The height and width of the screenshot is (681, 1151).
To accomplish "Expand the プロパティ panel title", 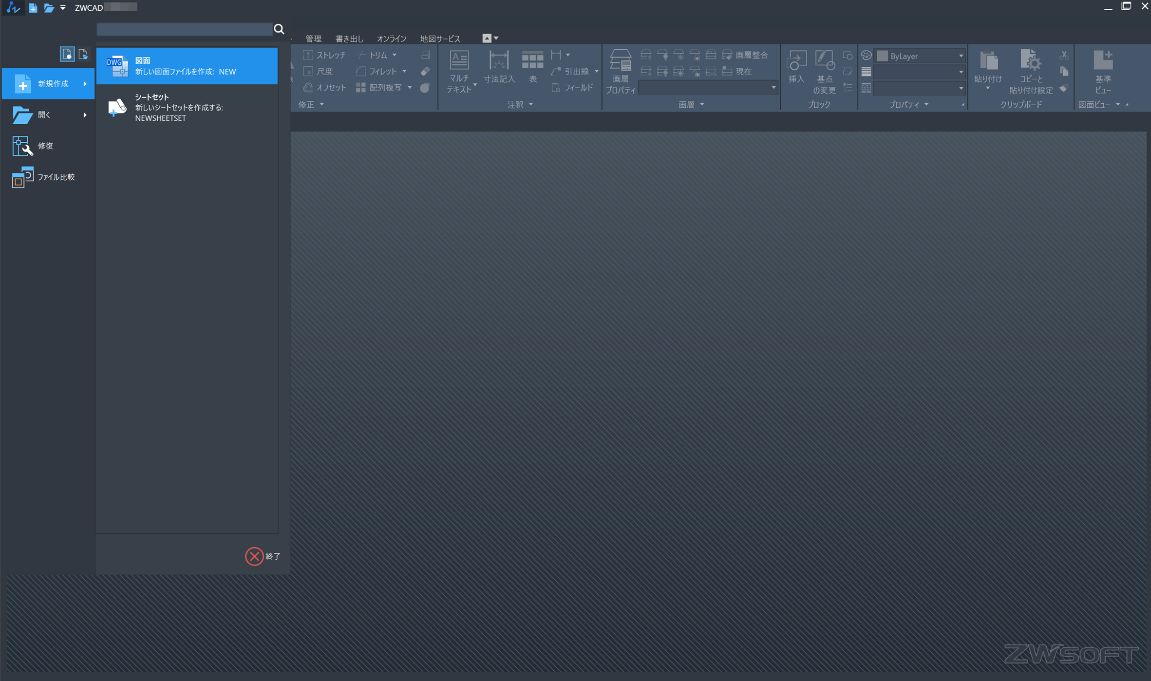I will point(909,104).
